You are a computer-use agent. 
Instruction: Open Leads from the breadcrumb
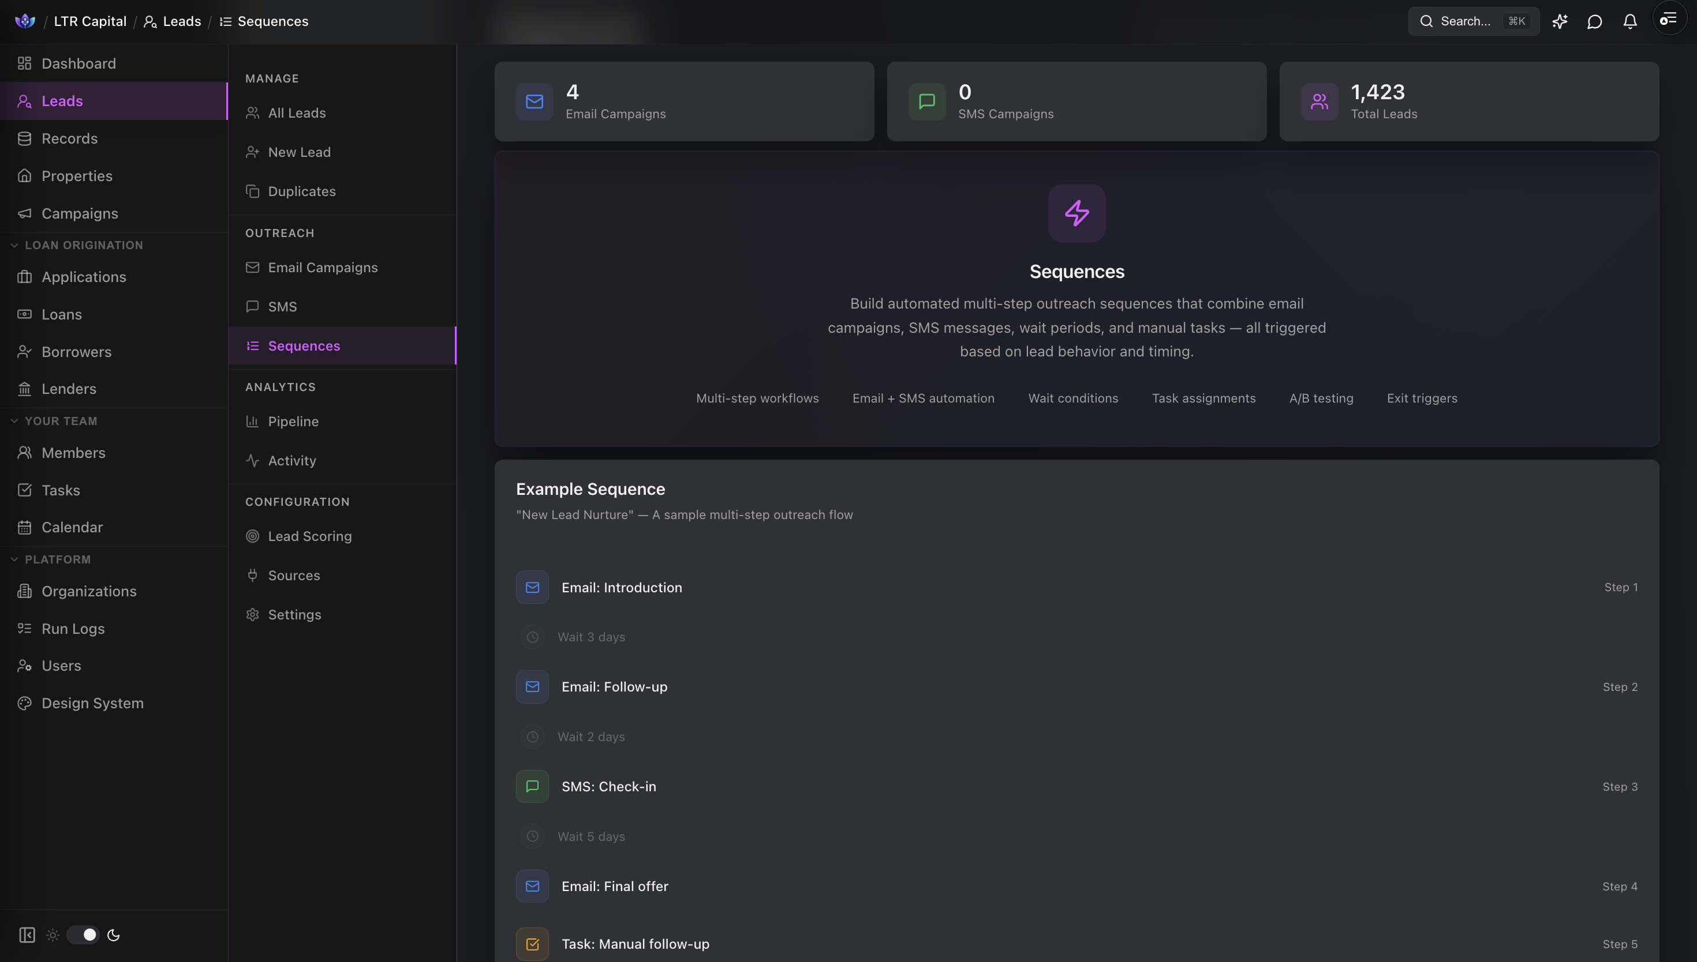click(182, 21)
